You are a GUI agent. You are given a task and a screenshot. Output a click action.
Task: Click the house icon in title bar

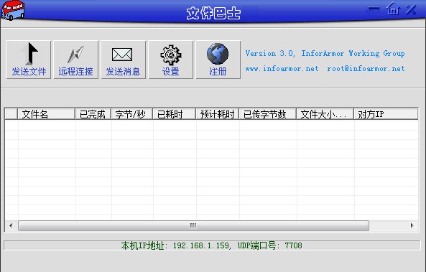tap(393, 9)
